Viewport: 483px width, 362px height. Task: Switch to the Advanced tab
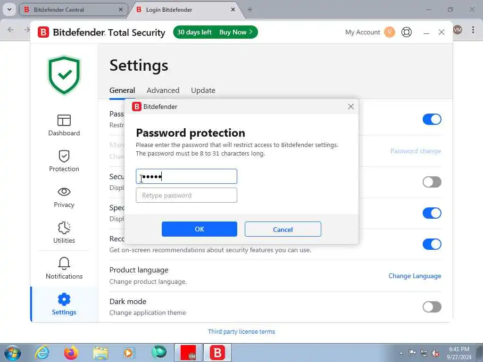click(163, 90)
